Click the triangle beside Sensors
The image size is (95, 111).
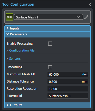tap(7, 58)
